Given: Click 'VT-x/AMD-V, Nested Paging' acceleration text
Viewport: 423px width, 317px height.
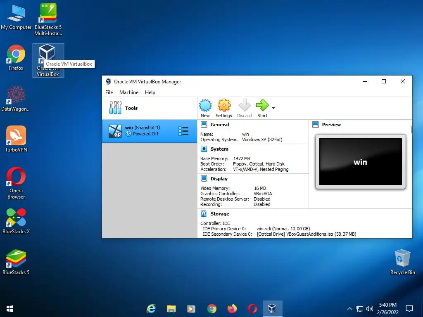Looking at the screenshot, I should [261, 169].
